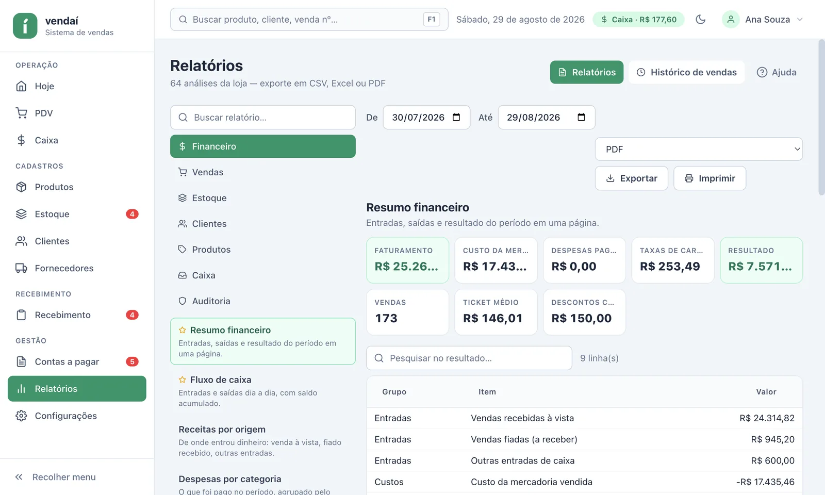Open the De date calendar picker icon
The width and height of the screenshot is (825, 495).
click(x=456, y=117)
